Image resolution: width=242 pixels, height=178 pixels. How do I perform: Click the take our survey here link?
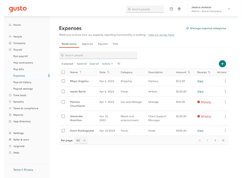[x=161, y=35]
